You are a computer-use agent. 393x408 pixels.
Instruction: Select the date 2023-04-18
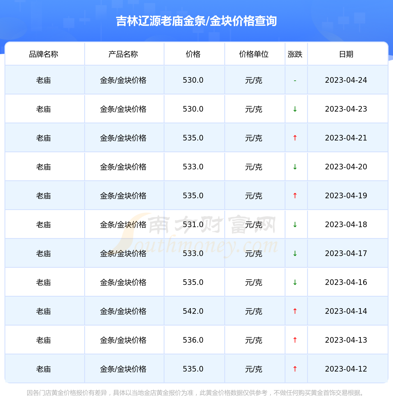346,225
